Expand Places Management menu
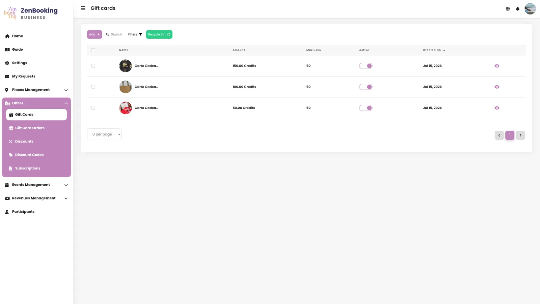The image size is (540, 304). pos(36,90)
